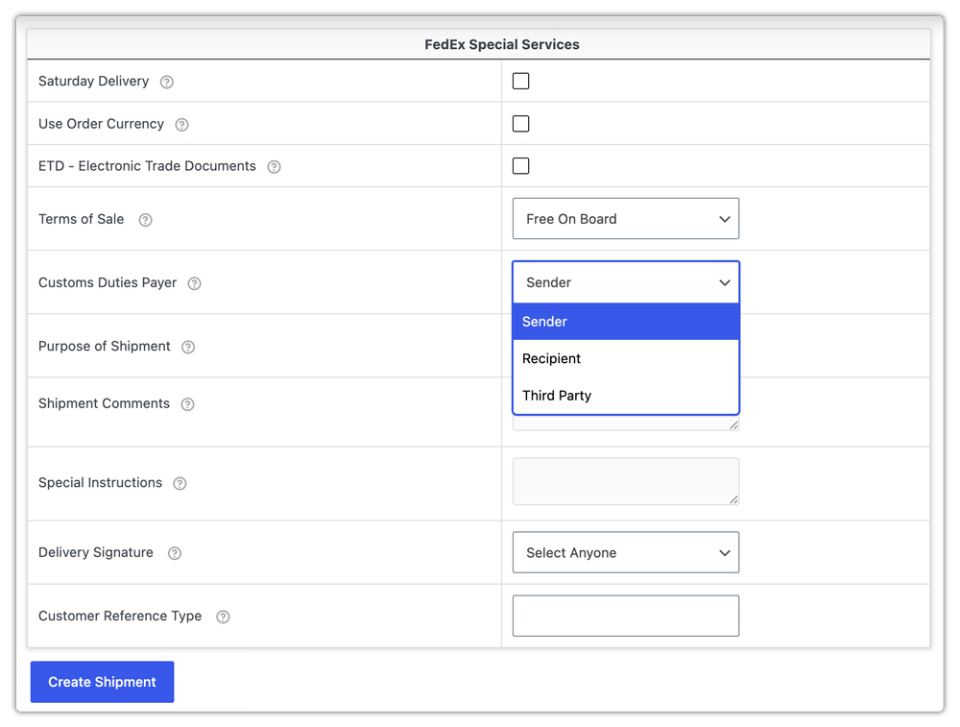View the Customs Duties Payer help icon
Screen dimensions: 960x727
(x=194, y=283)
